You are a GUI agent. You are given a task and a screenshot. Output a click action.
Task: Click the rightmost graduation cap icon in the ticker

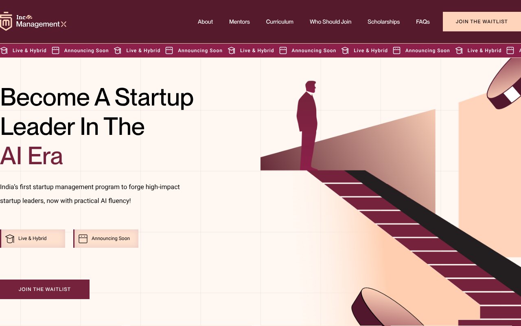pyautogui.click(x=459, y=51)
